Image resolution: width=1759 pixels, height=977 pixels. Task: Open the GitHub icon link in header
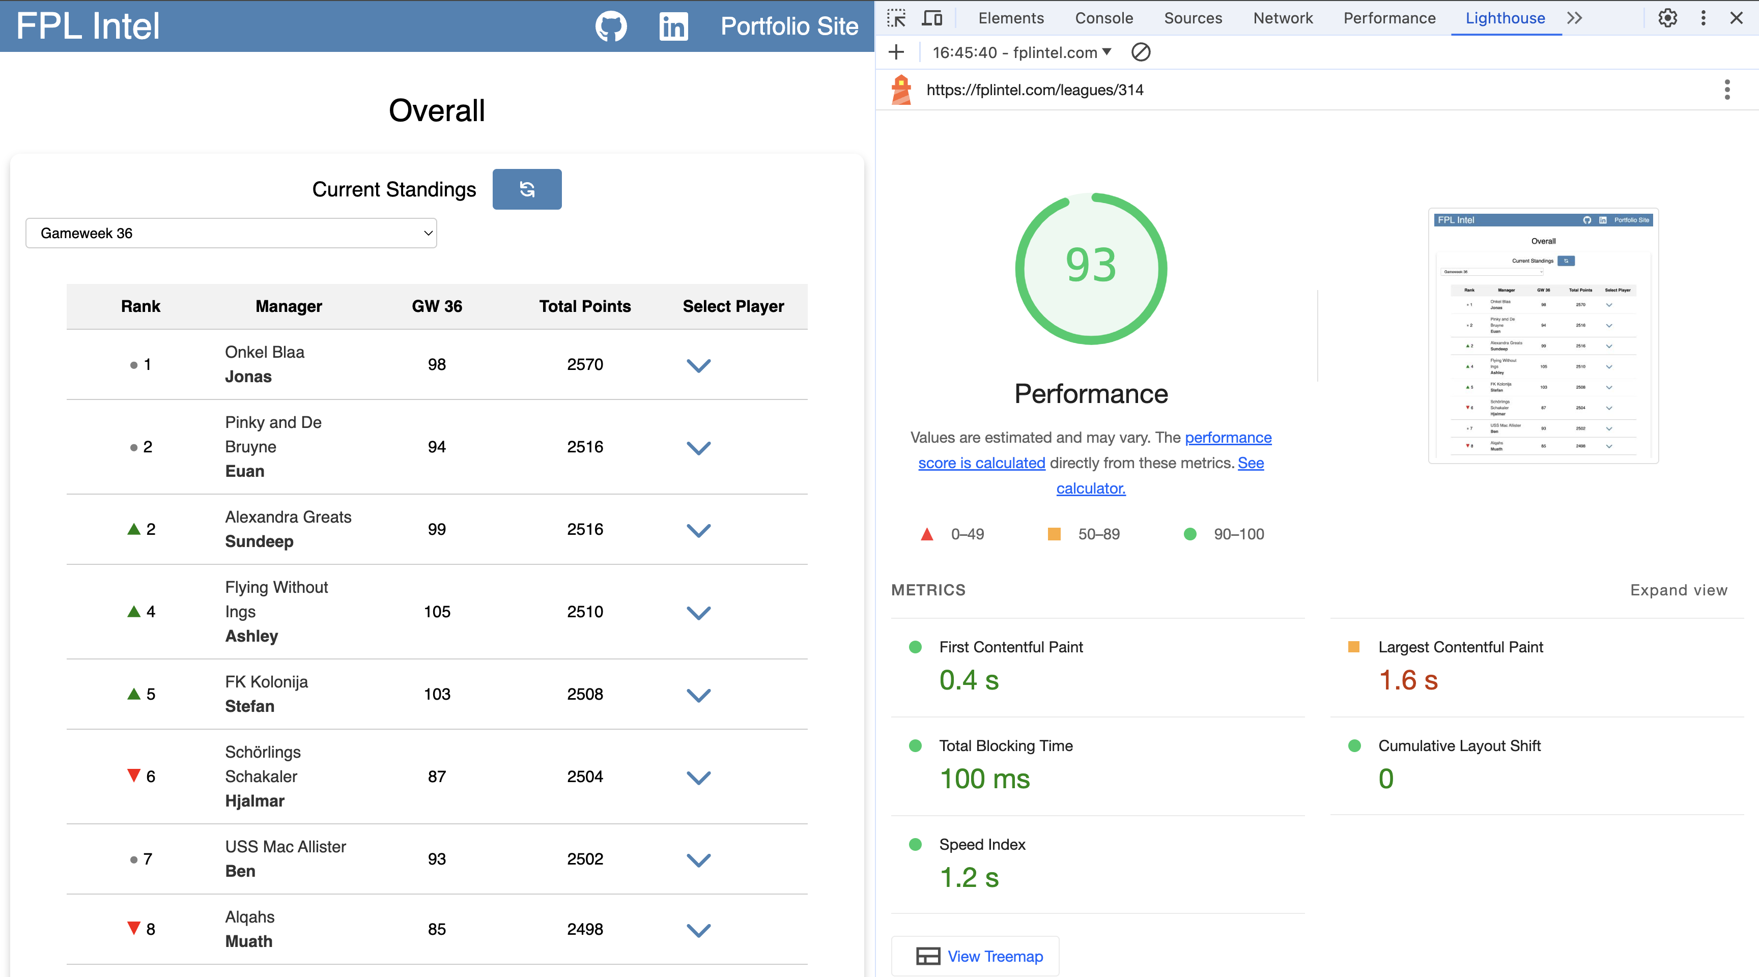tap(610, 26)
